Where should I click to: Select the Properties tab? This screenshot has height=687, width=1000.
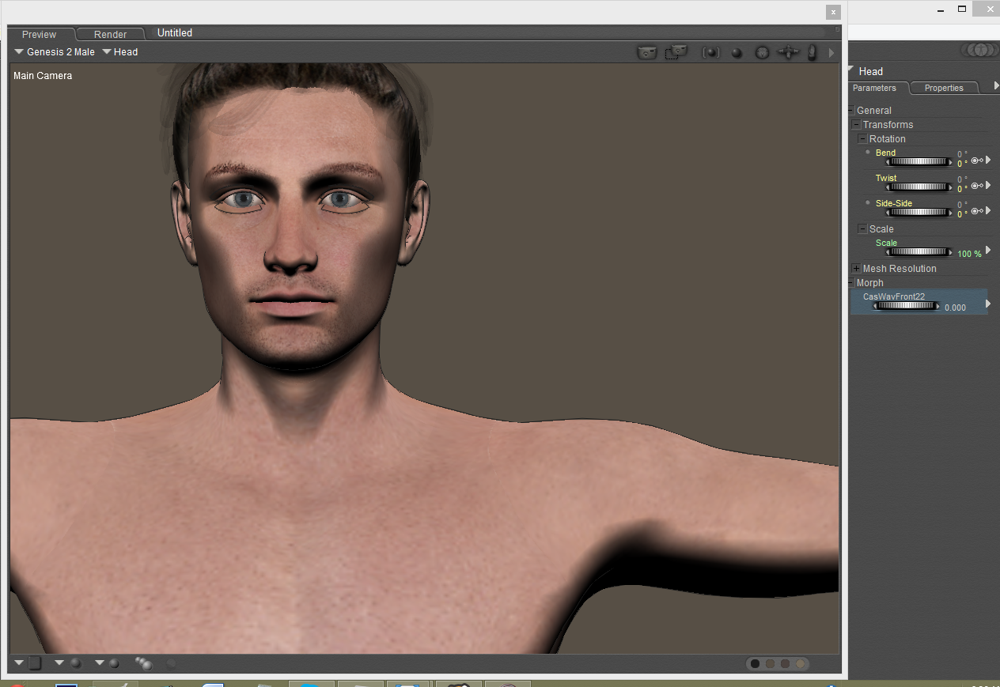[x=944, y=88]
